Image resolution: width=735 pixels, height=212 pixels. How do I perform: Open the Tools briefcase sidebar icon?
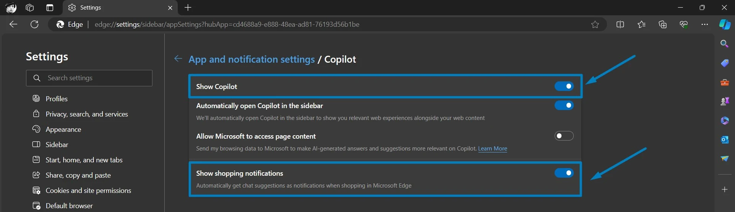[x=724, y=82]
